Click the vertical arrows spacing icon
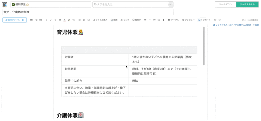 [163, 20]
